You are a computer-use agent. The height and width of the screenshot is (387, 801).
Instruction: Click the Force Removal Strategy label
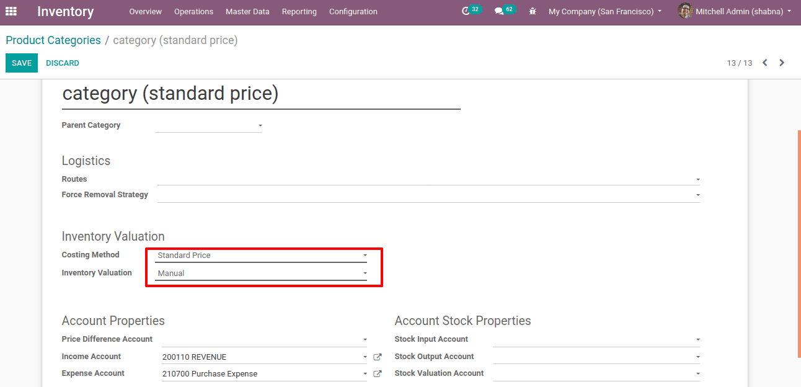(105, 195)
